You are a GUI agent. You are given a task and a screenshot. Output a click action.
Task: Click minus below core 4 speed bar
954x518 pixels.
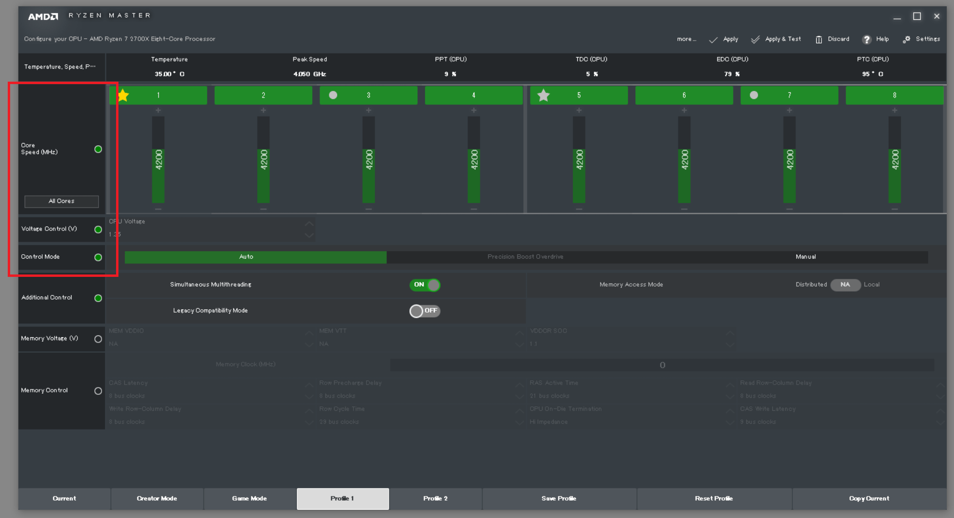474,209
